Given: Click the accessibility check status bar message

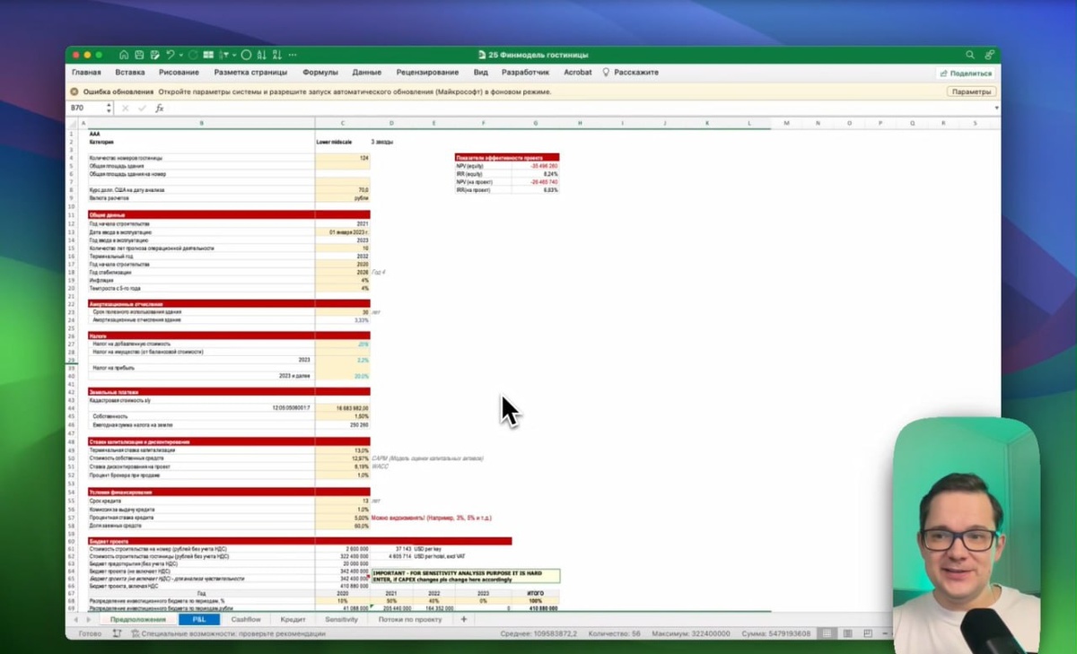Looking at the screenshot, I should click(x=228, y=633).
